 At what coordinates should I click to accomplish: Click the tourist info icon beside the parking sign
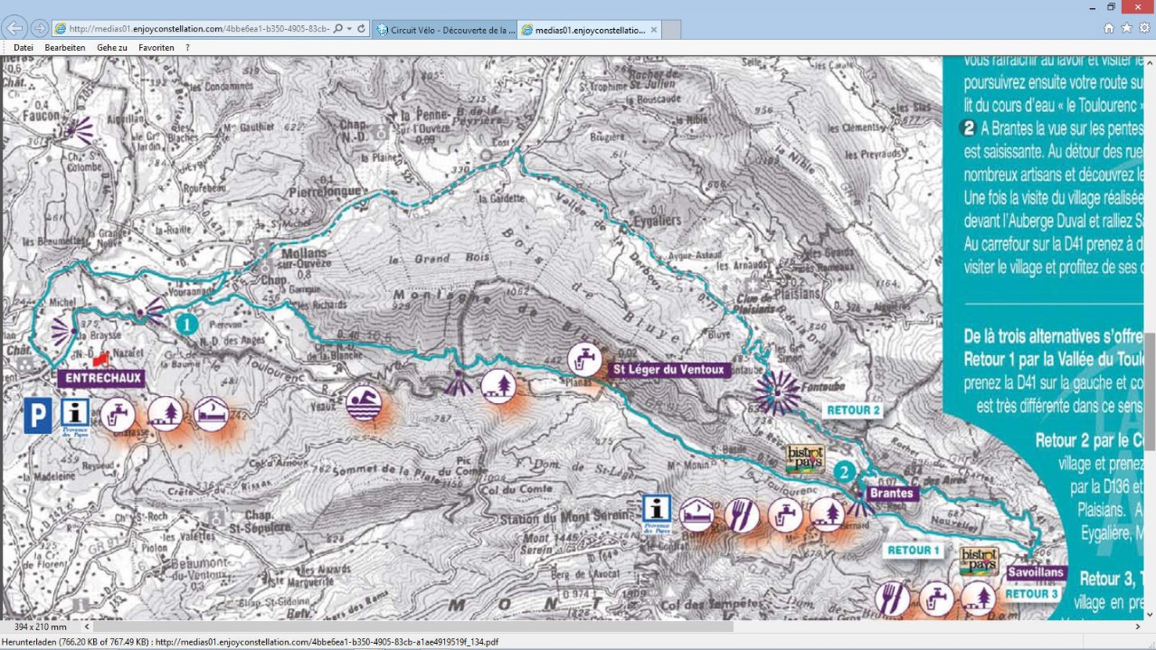click(75, 418)
